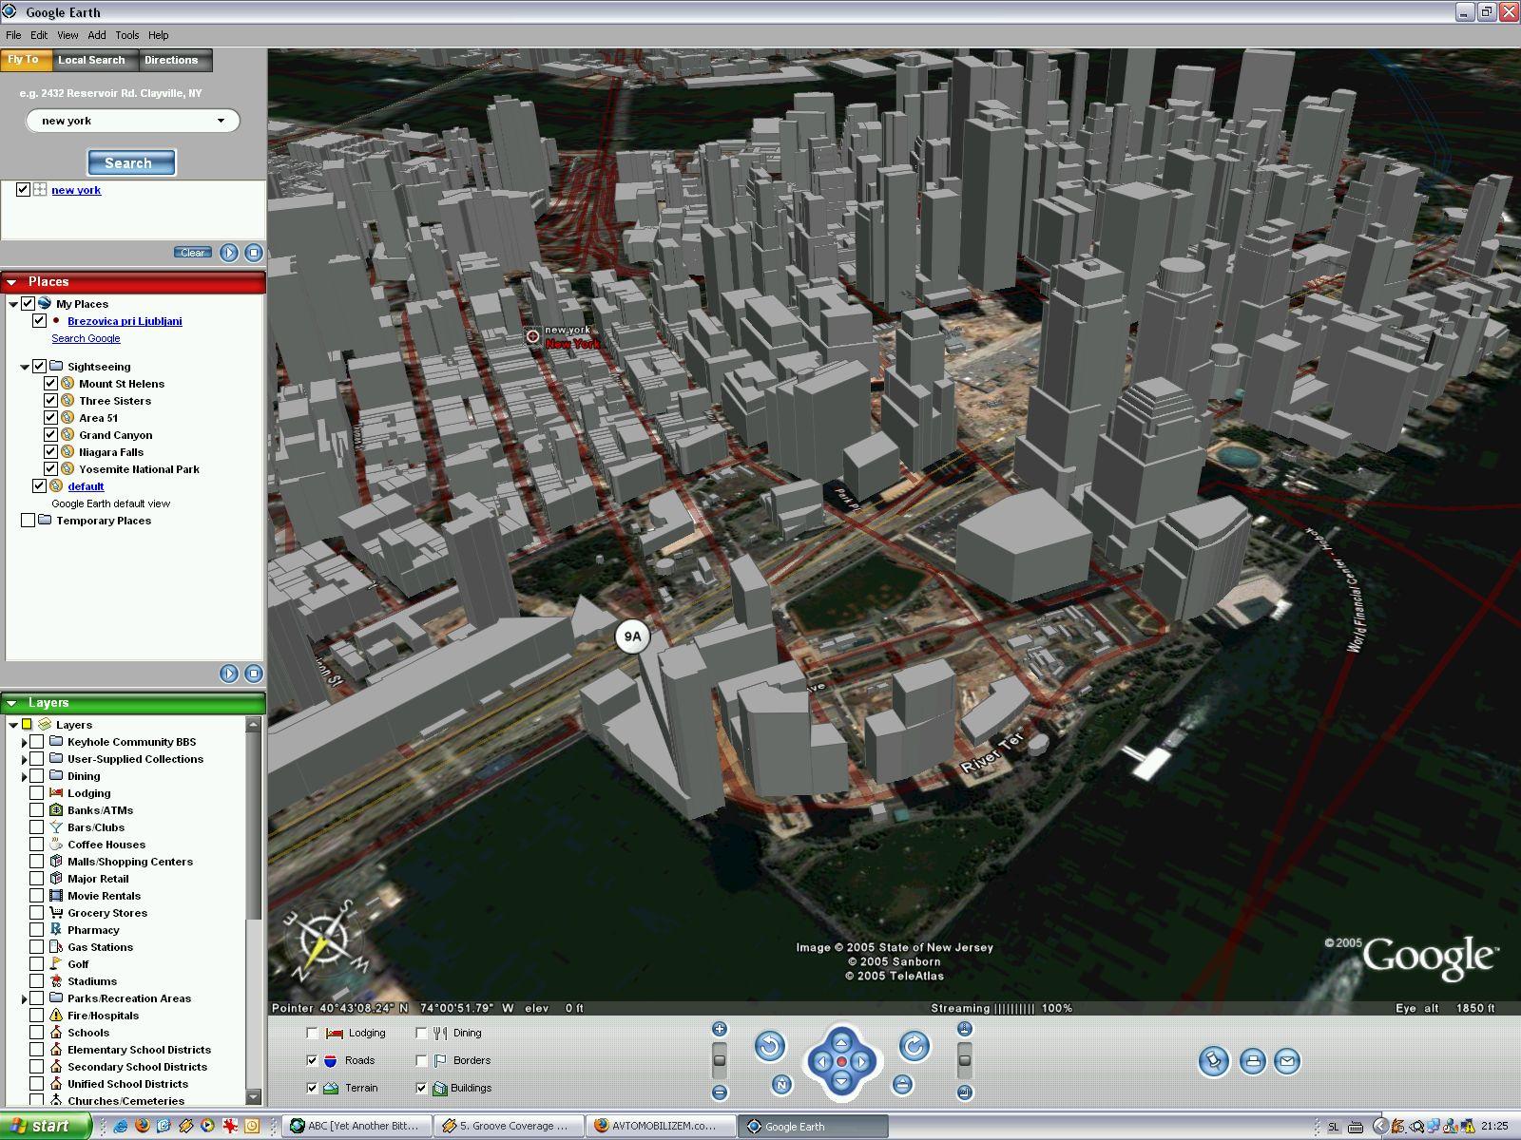The height and width of the screenshot is (1140, 1521).
Task: Reset tilt button beside navigation pad
Action: pos(903,1084)
